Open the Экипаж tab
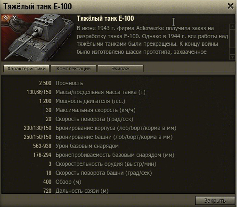The height and width of the screenshot is (207, 237). (121, 69)
